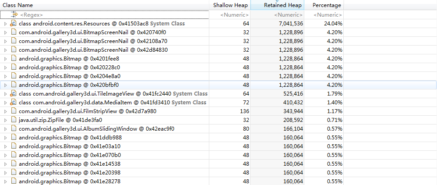The width and height of the screenshot is (437, 185).
Task: Click object icon of Bitmap @ 0x41e03a10
Action: (x=14, y=146)
